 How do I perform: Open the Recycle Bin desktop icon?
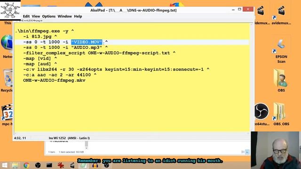(x=8, y=80)
